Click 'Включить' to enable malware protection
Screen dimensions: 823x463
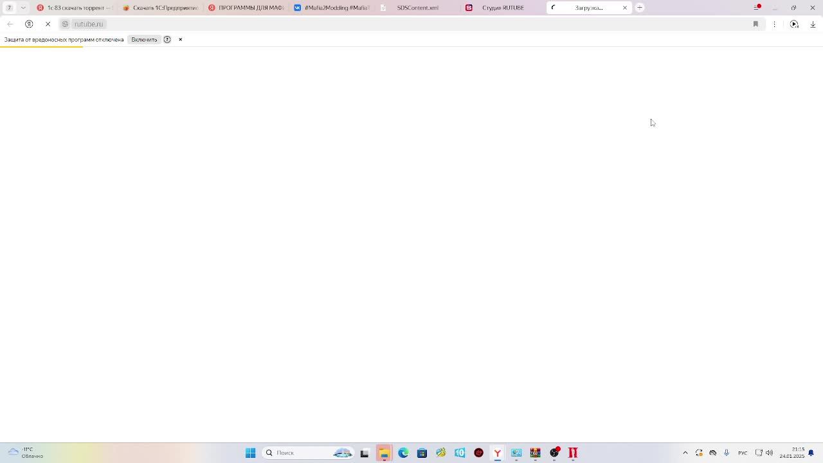pos(144,39)
